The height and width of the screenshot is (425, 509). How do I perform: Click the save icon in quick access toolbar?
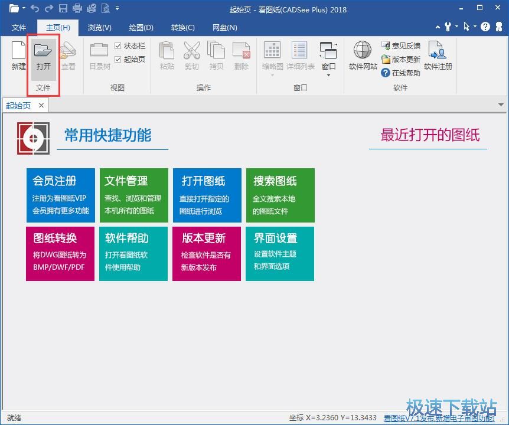coord(63,9)
